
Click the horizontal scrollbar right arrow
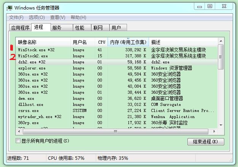(x=215, y=131)
